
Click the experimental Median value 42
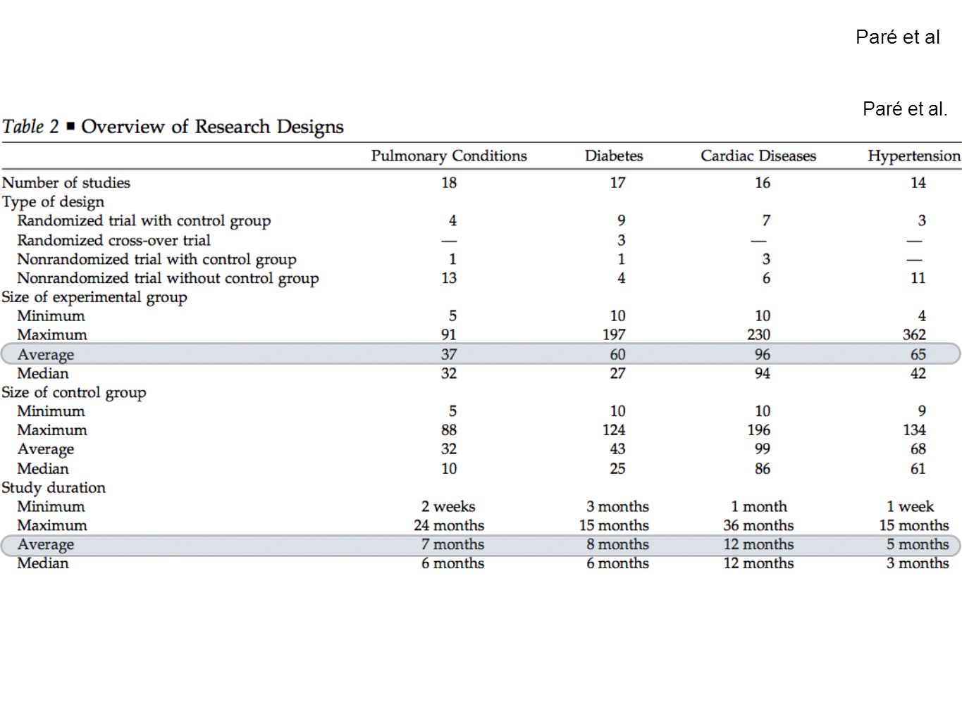[918, 373]
